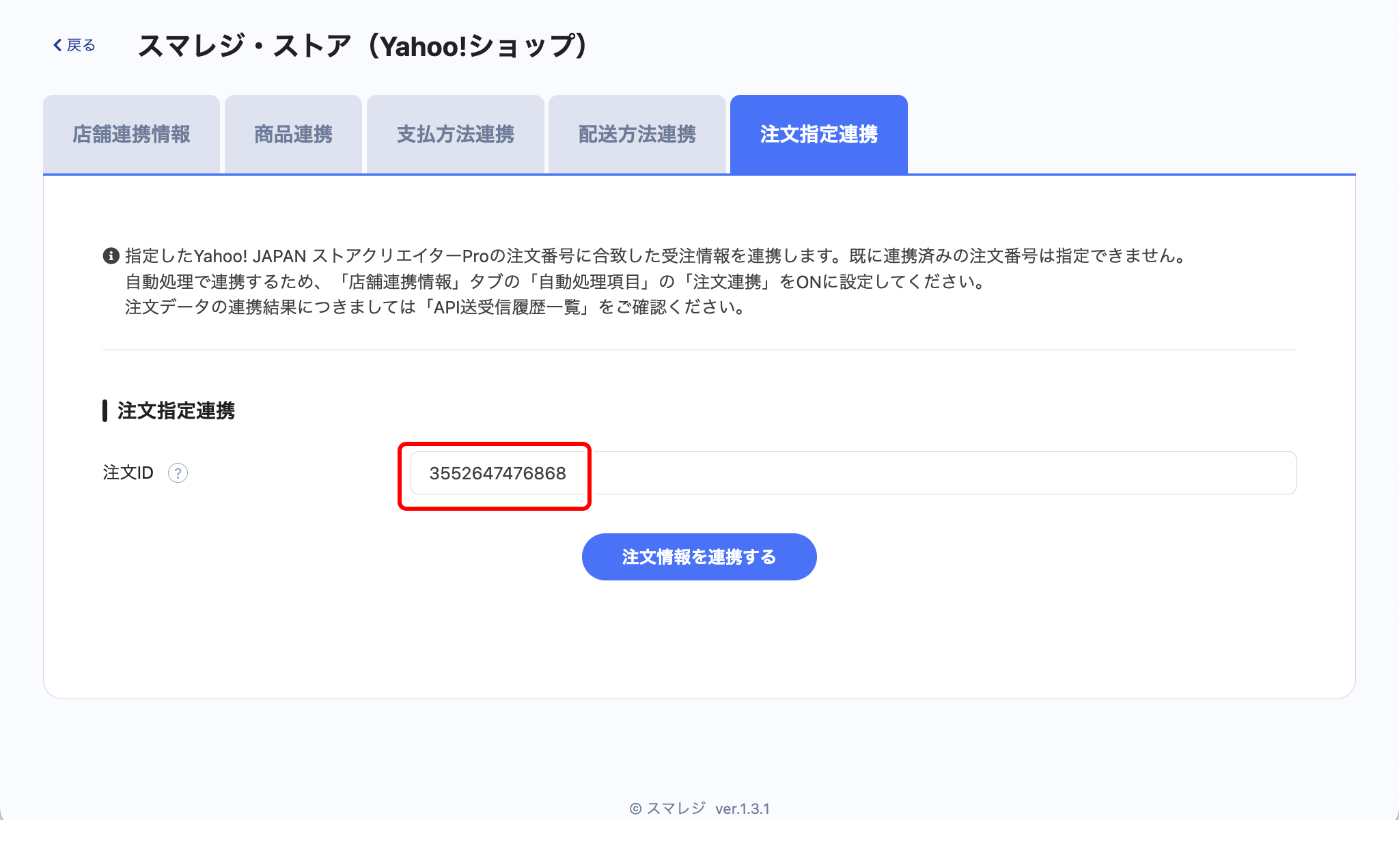Screen dimensions: 1399x844
Task: Click the notice line mentioning API送受信履歴一覧
Action: [x=434, y=307]
